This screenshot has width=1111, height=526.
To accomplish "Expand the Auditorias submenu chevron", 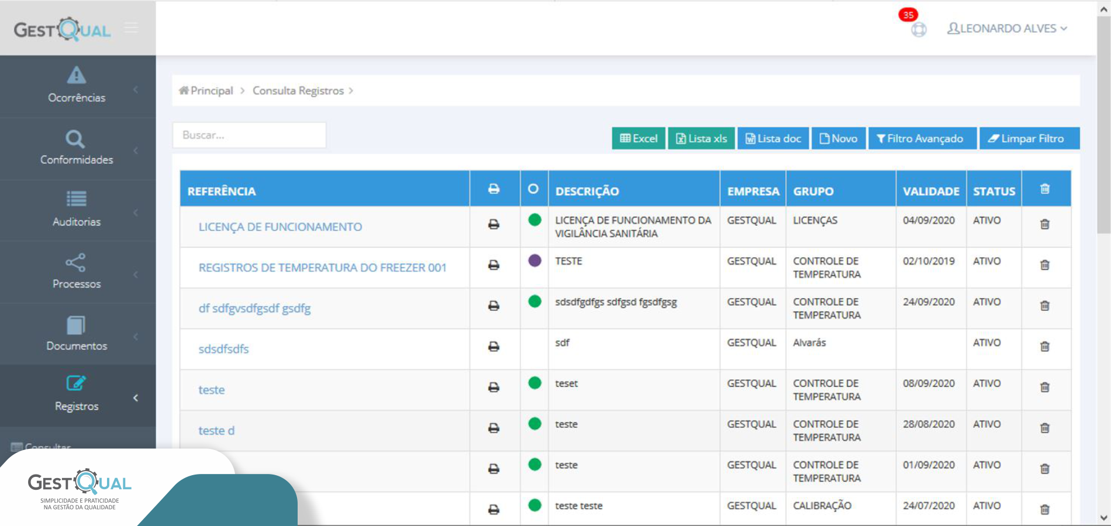I will pyautogui.click(x=136, y=213).
